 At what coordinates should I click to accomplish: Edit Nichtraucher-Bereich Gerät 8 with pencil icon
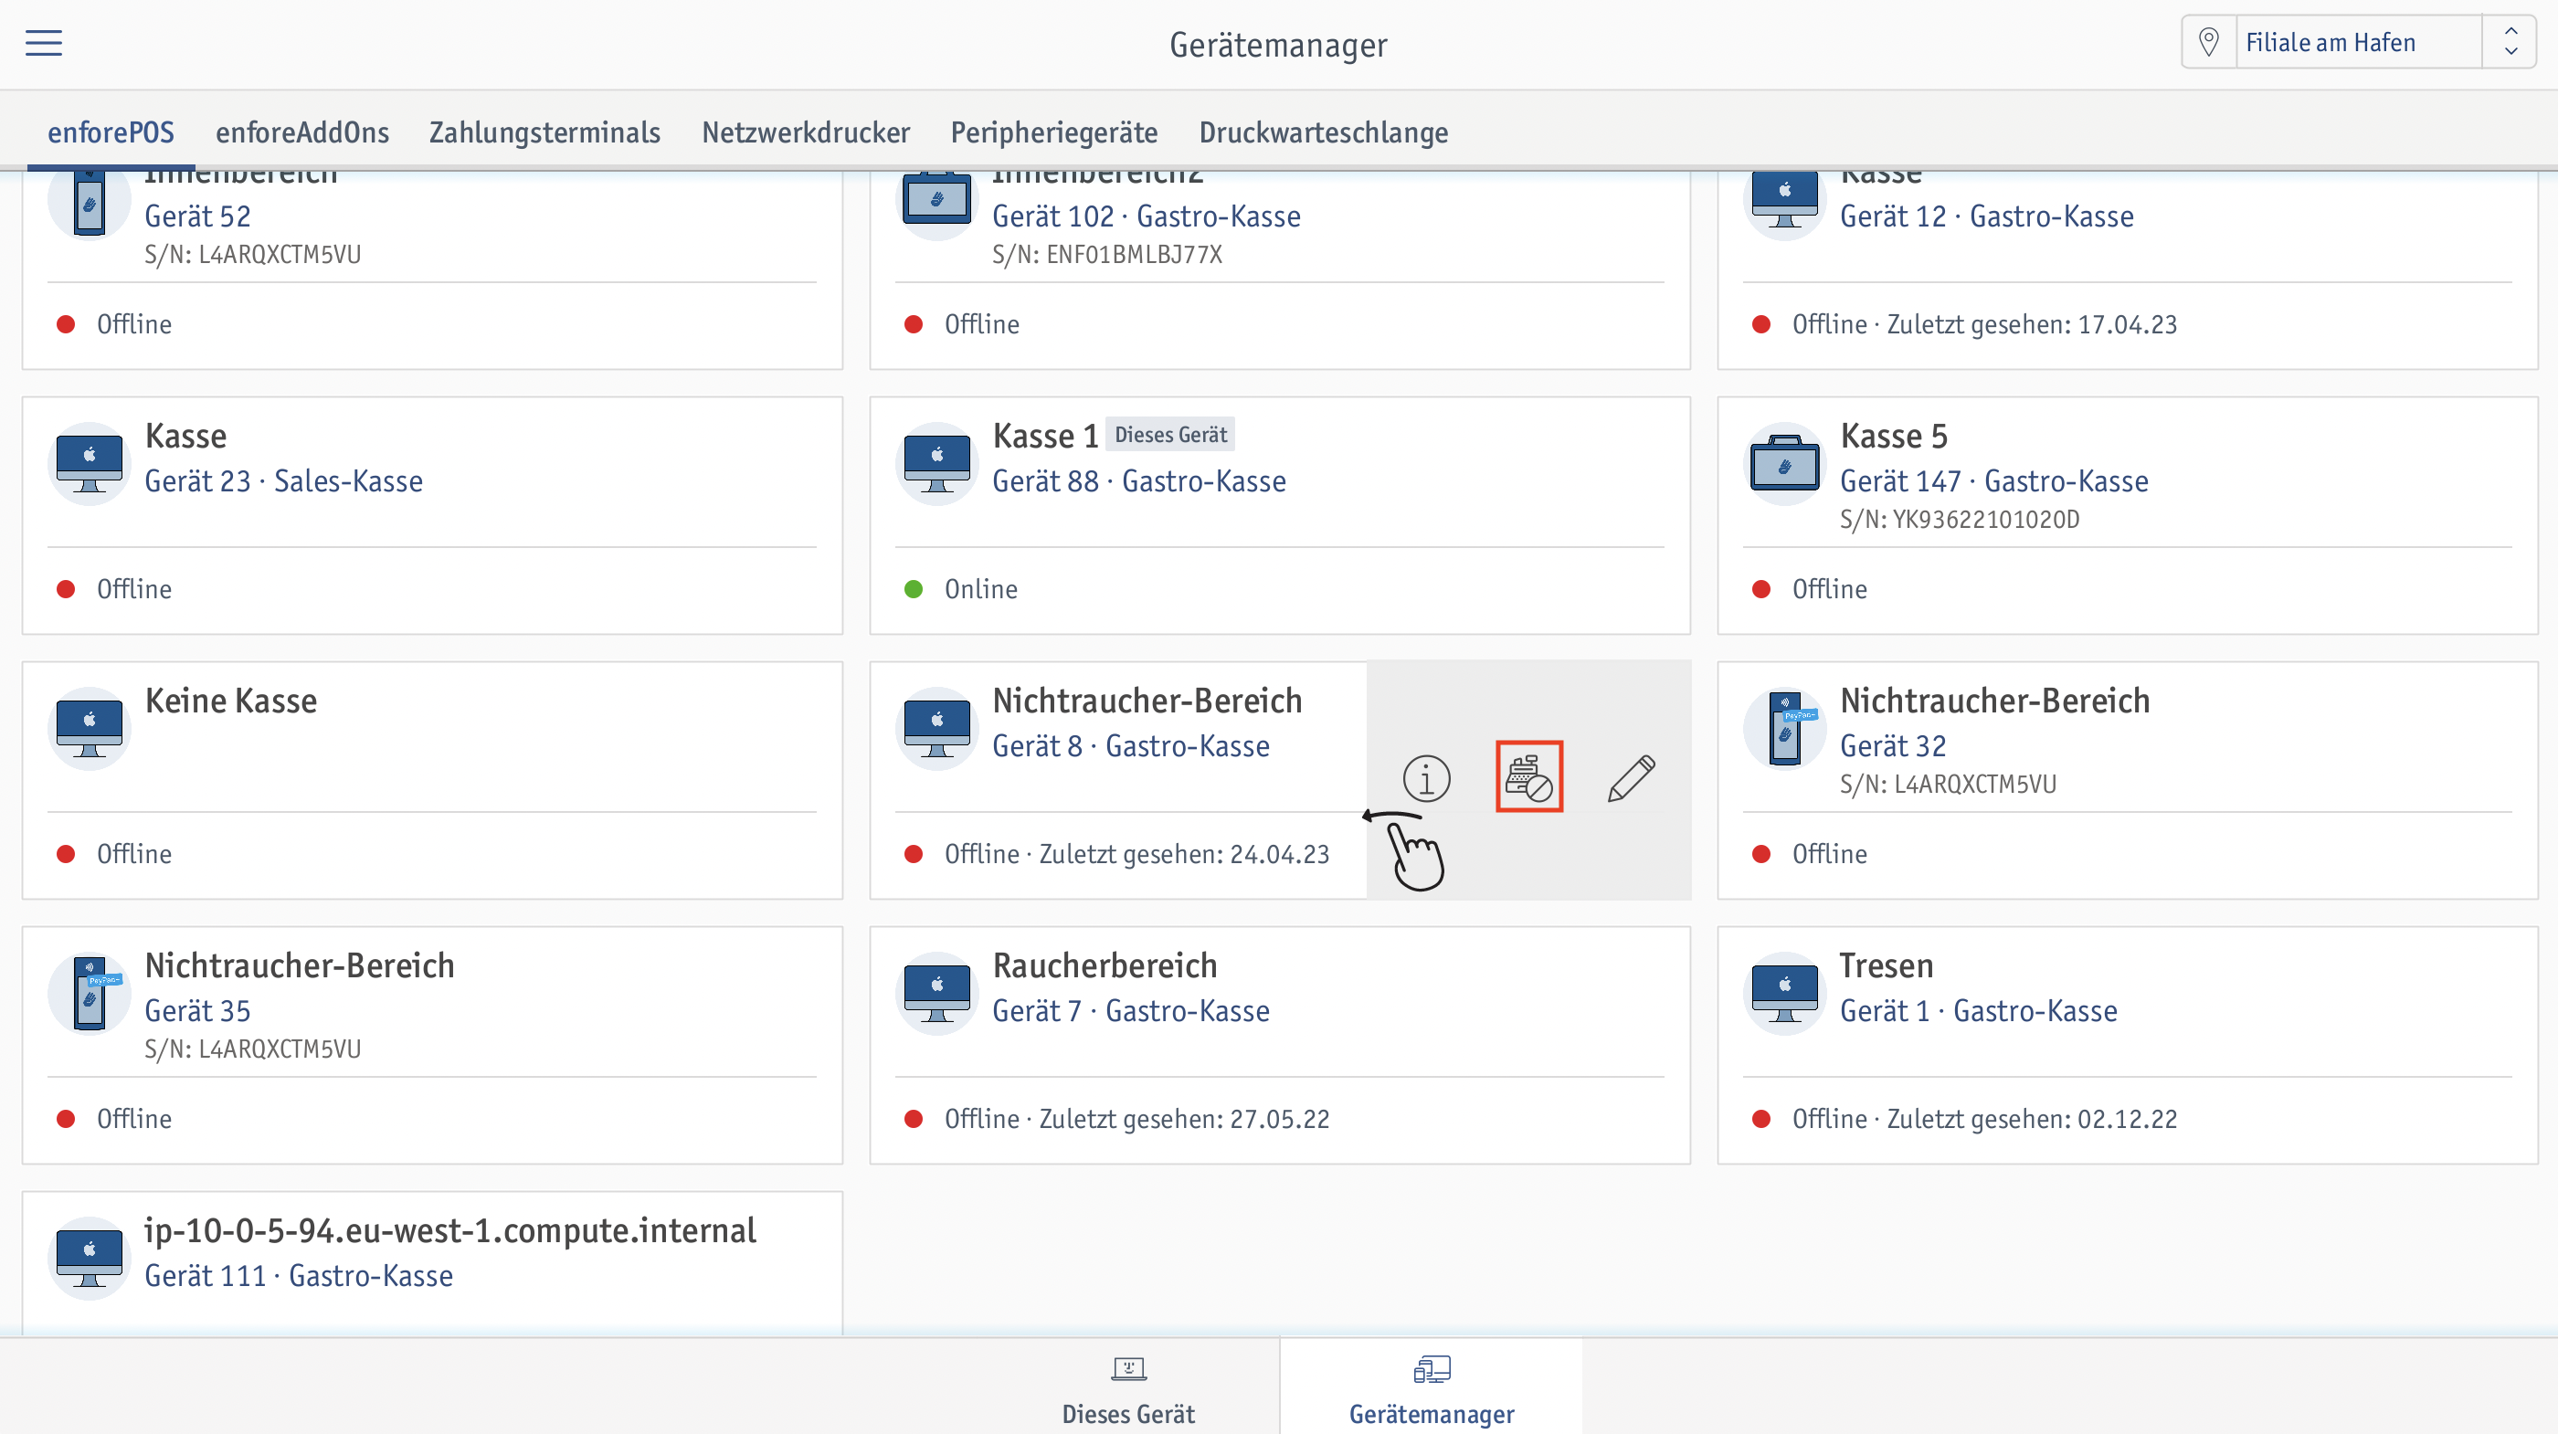pos(1631,777)
